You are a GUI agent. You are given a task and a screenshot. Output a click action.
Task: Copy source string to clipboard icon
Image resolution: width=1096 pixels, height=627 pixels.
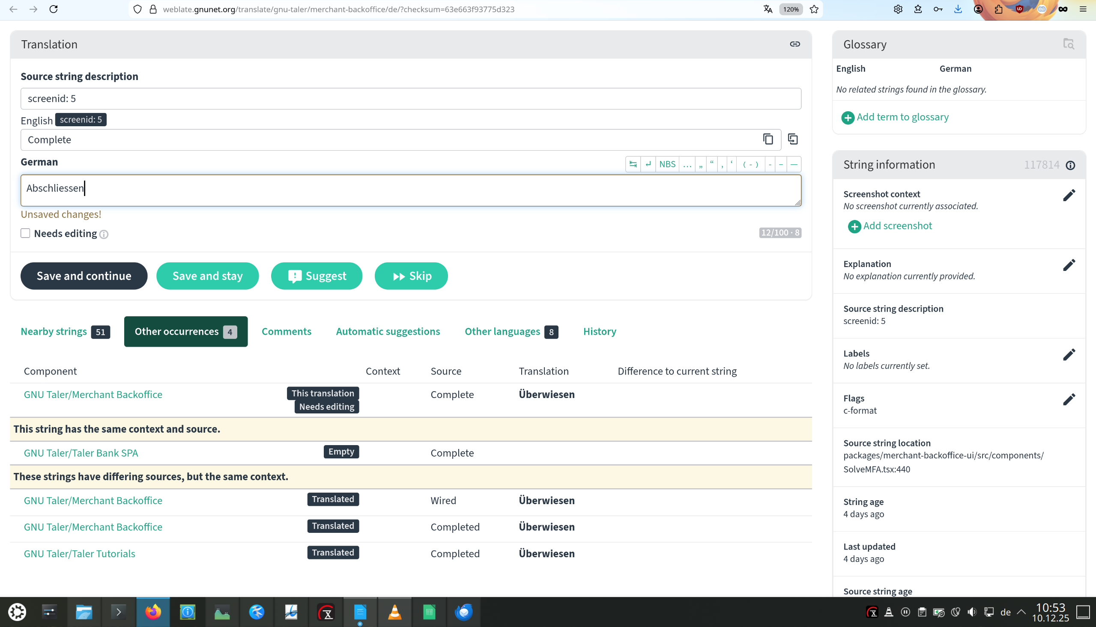[x=768, y=140]
